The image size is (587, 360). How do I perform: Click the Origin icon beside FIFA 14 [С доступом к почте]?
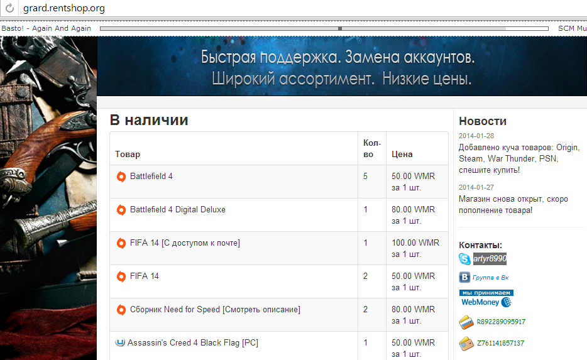[121, 243]
